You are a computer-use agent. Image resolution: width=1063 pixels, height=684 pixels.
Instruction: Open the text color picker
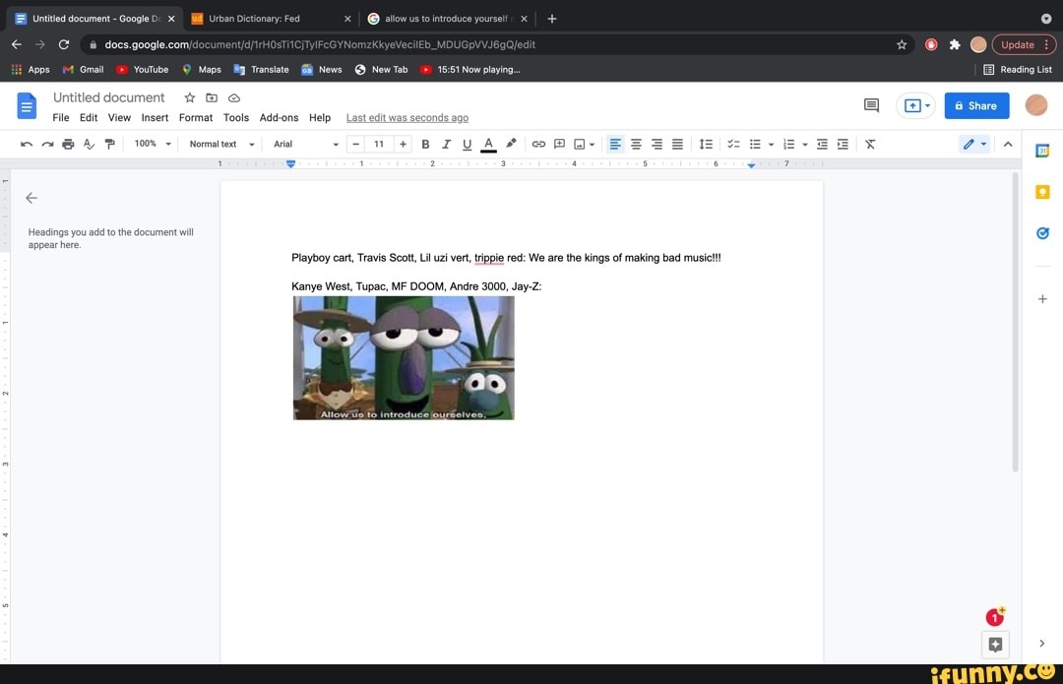click(x=488, y=144)
